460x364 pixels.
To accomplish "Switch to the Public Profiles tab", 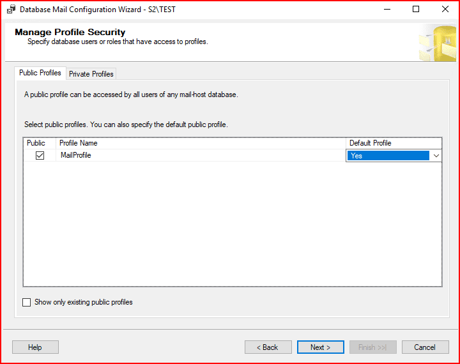I will 40,73.
